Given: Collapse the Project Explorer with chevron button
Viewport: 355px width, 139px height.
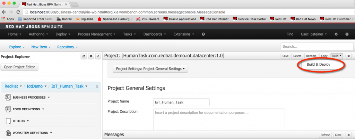Looking at the screenshot, I should pos(98,56).
